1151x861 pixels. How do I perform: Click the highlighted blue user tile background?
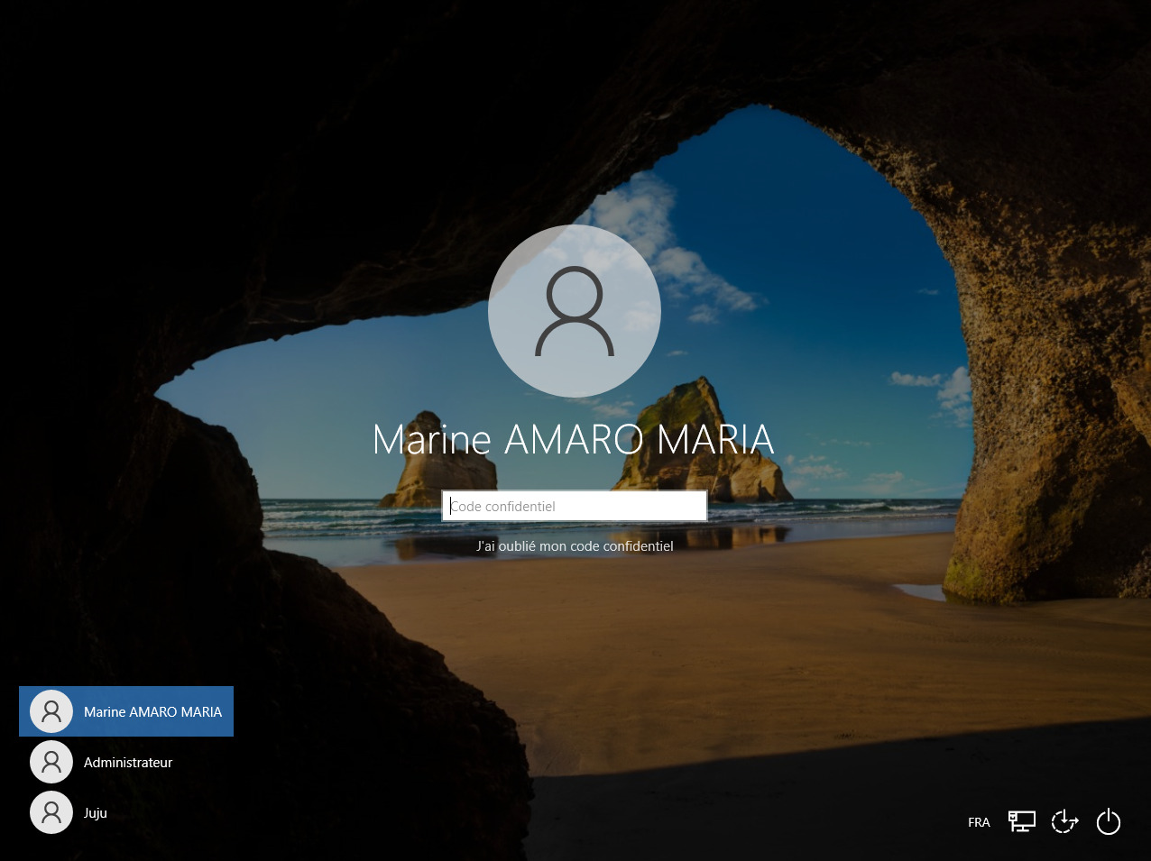coord(126,711)
